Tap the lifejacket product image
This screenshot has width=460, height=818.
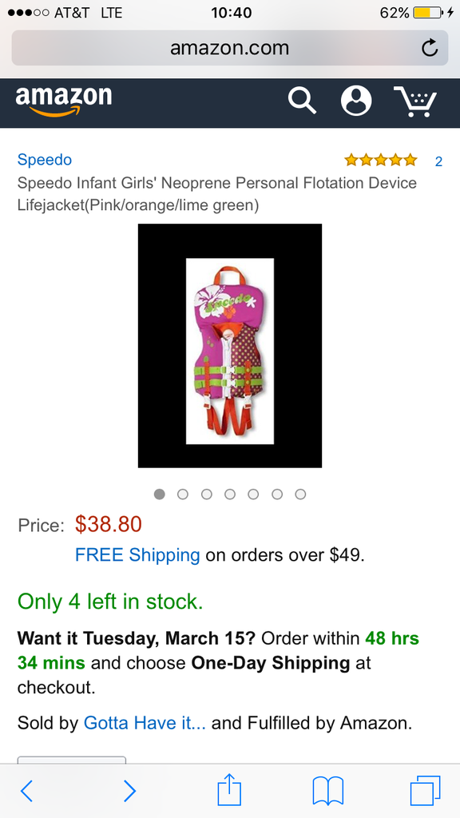point(230,346)
